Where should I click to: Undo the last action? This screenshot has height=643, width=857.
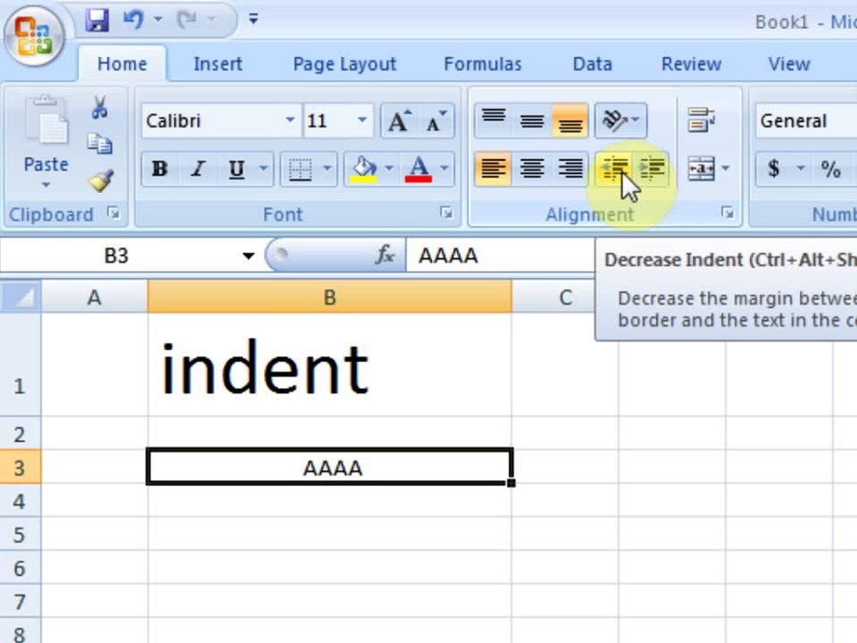133,21
